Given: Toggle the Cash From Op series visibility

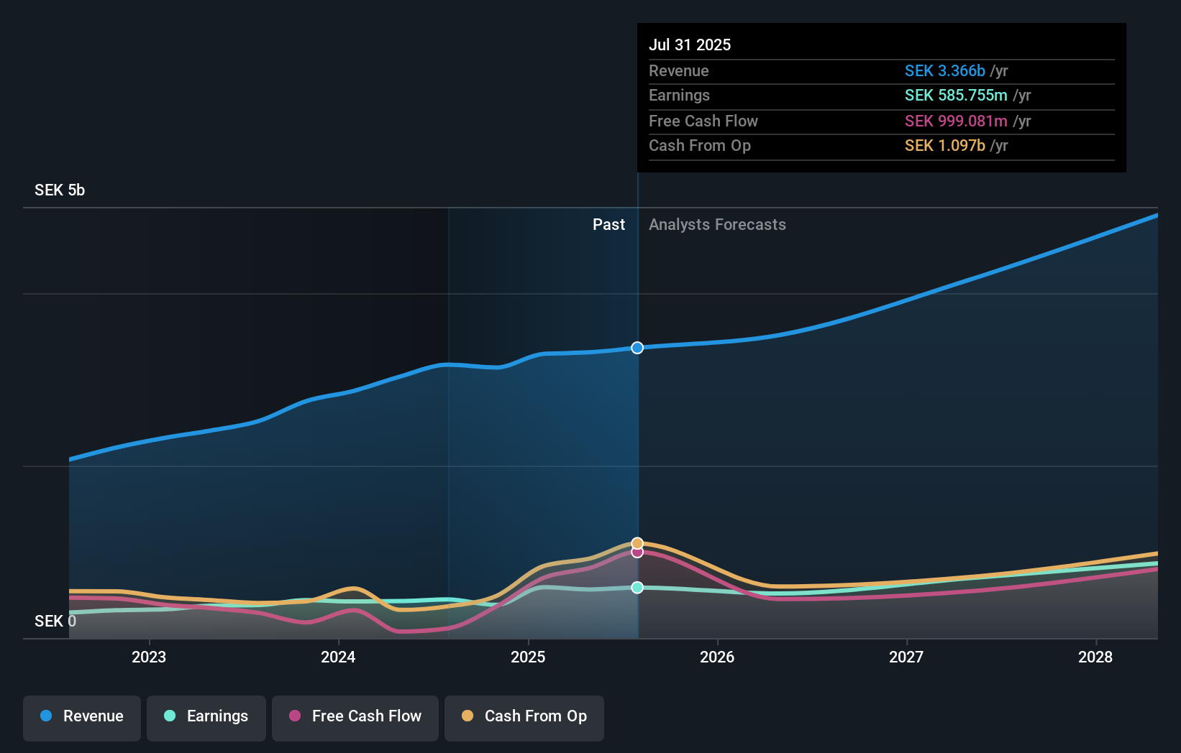Looking at the screenshot, I should click(524, 717).
